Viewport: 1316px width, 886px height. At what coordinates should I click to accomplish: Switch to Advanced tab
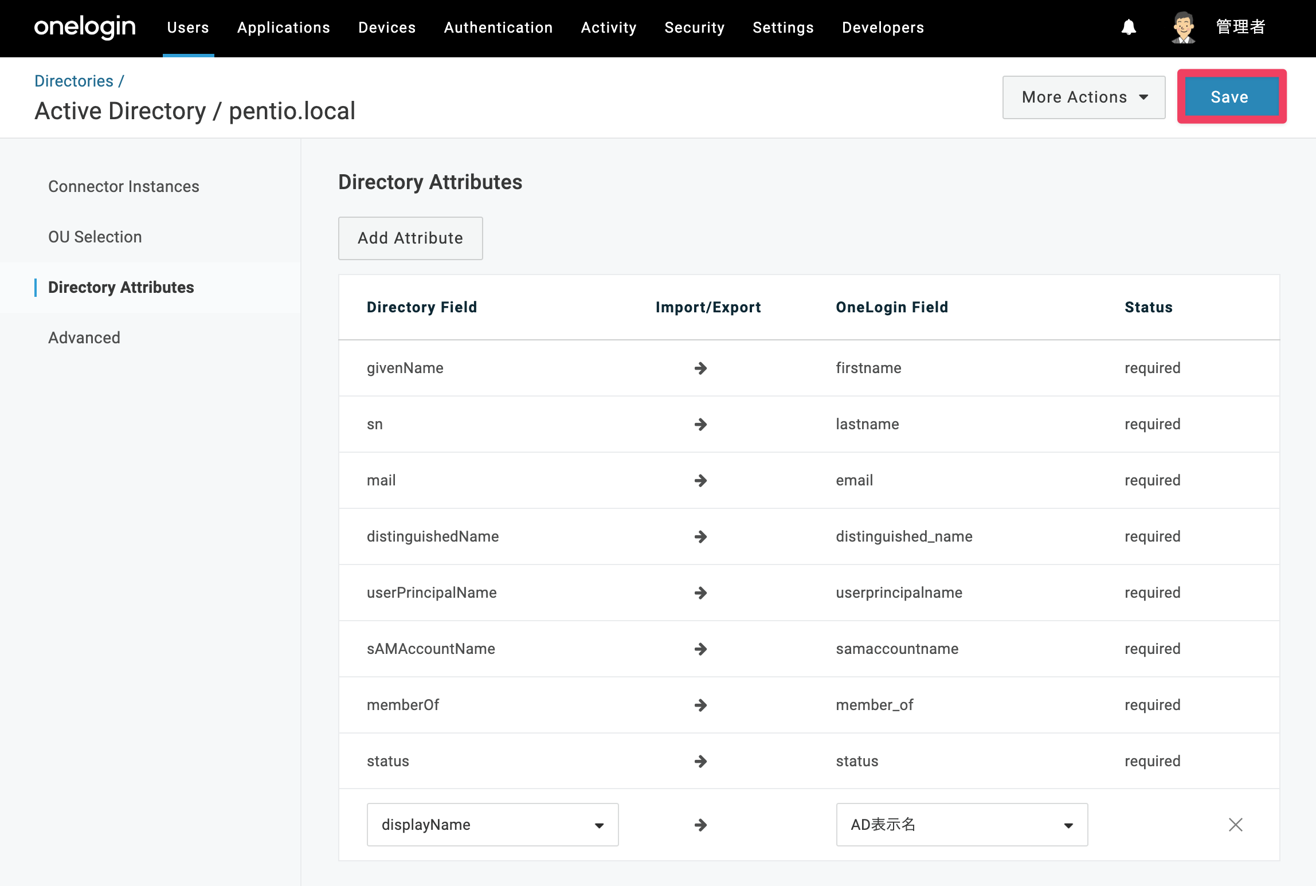[x=84, y=338]
